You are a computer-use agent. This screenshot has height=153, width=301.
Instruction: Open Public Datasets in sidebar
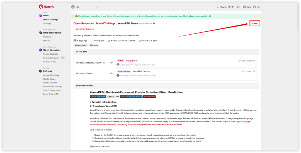pos(50,54)
